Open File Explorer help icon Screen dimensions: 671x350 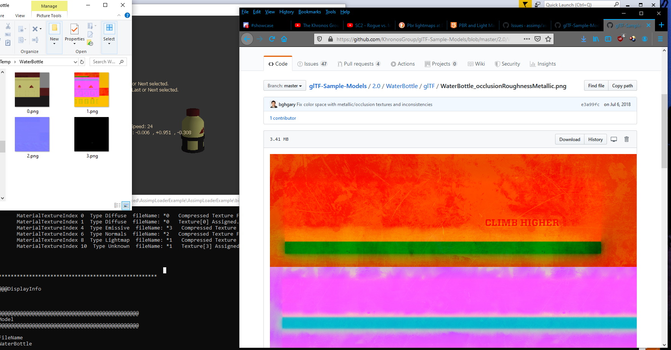(x=127, y=15)
